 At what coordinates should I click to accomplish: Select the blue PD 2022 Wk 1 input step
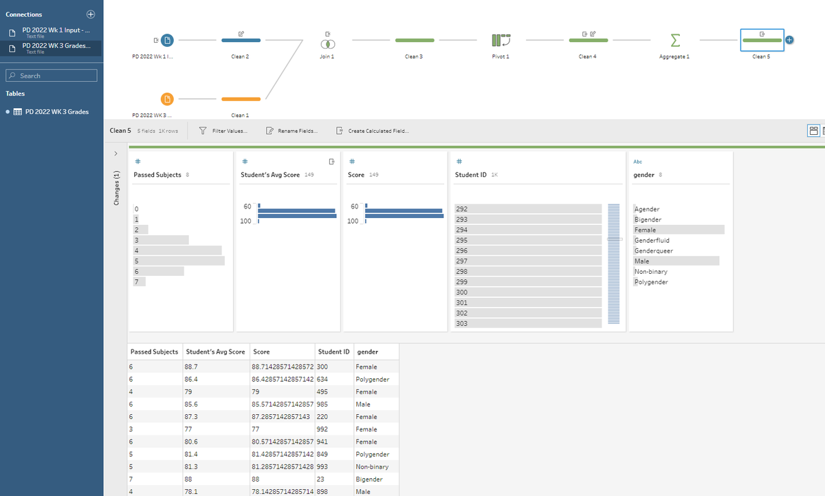pyautogui.click(x=168, y=40)
